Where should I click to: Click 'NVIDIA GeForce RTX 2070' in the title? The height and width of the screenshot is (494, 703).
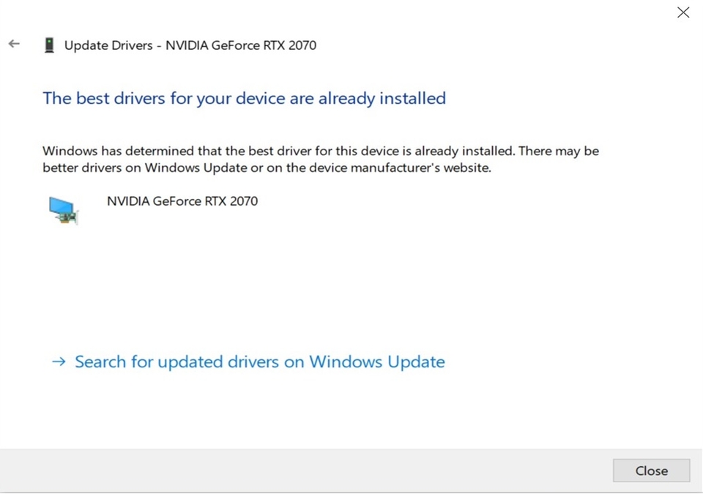[241, 45]
